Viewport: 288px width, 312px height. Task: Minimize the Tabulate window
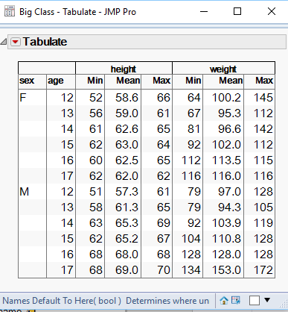[204, 11]
